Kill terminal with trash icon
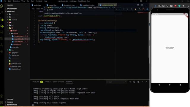Image resolution: width=190 pixels, height=107 pixels. [138, 82]
